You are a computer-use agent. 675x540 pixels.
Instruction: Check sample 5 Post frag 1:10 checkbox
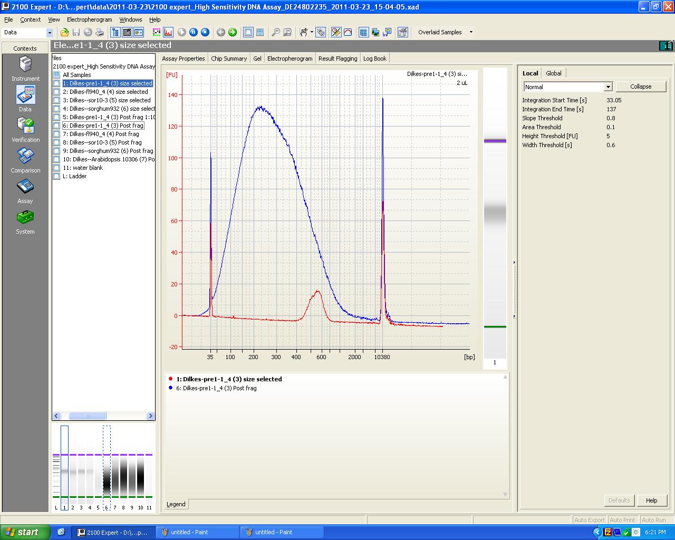(56, 117)
